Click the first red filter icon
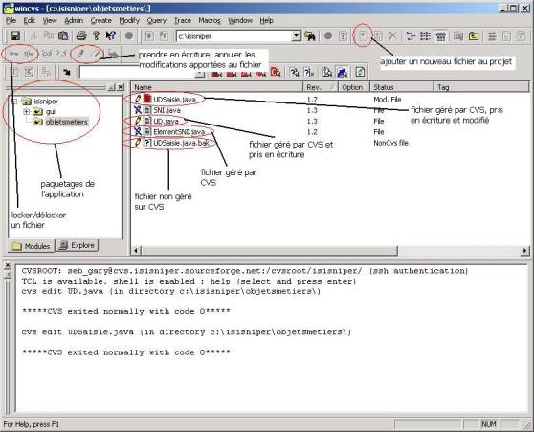 tap(217, 73)
